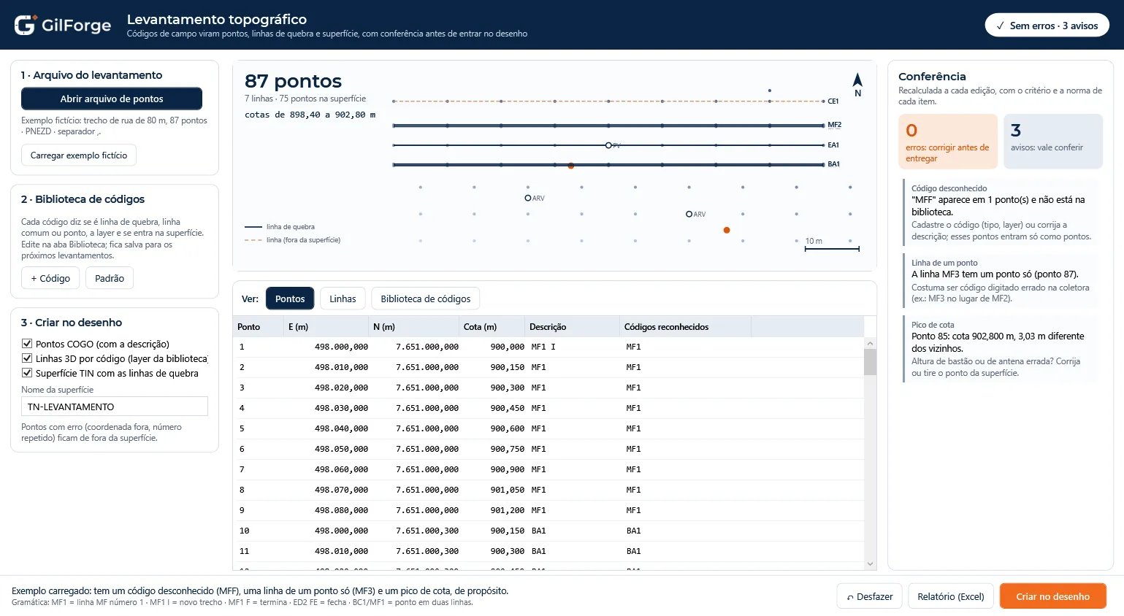
Task: Click the 87 pontos heading
Action: [x=293, y=81]
